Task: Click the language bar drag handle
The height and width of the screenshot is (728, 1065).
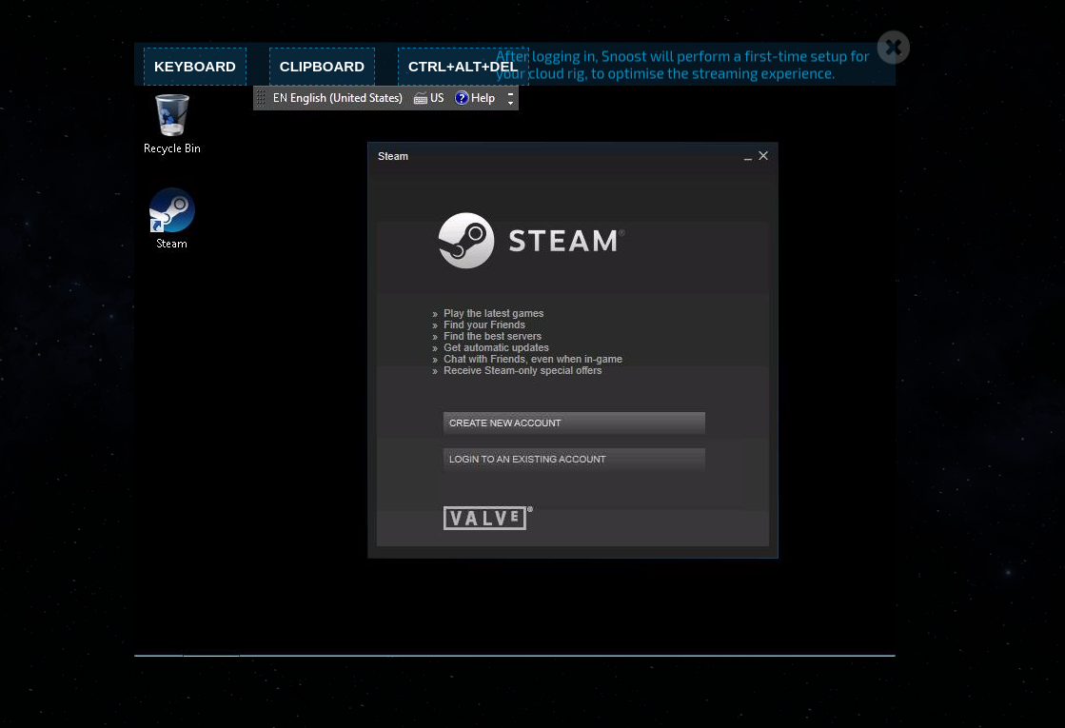Action: pyautogui.click(x=261, y=98)
